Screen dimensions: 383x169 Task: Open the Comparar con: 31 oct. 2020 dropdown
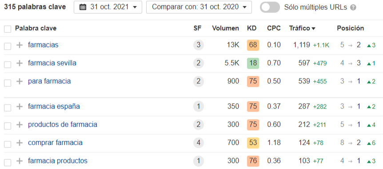point(199,7)
